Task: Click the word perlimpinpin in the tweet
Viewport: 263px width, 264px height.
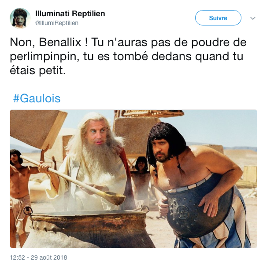Action: (44, 57)
